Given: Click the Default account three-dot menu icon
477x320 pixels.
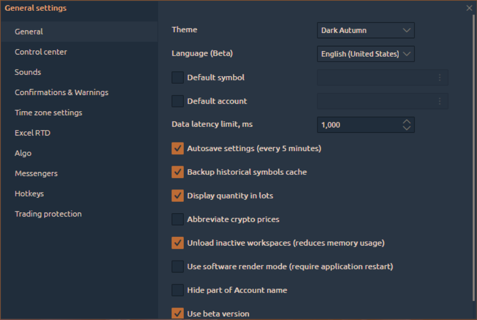Looking at the screenshot, I should click(439, 101).
